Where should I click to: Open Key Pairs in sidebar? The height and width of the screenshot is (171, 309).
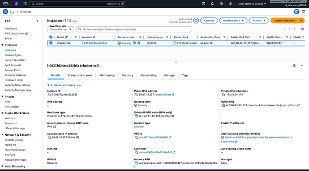[10, 154]
